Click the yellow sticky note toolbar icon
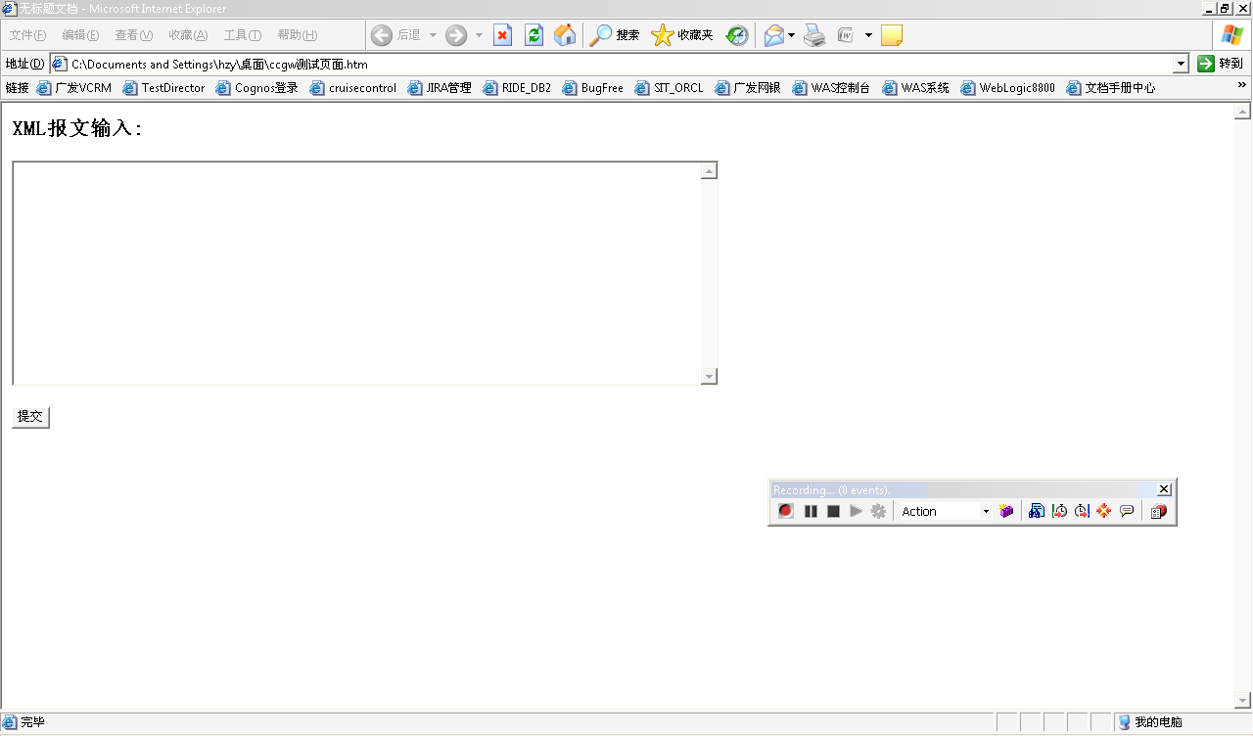1253x736 pixels. point(891,36)
